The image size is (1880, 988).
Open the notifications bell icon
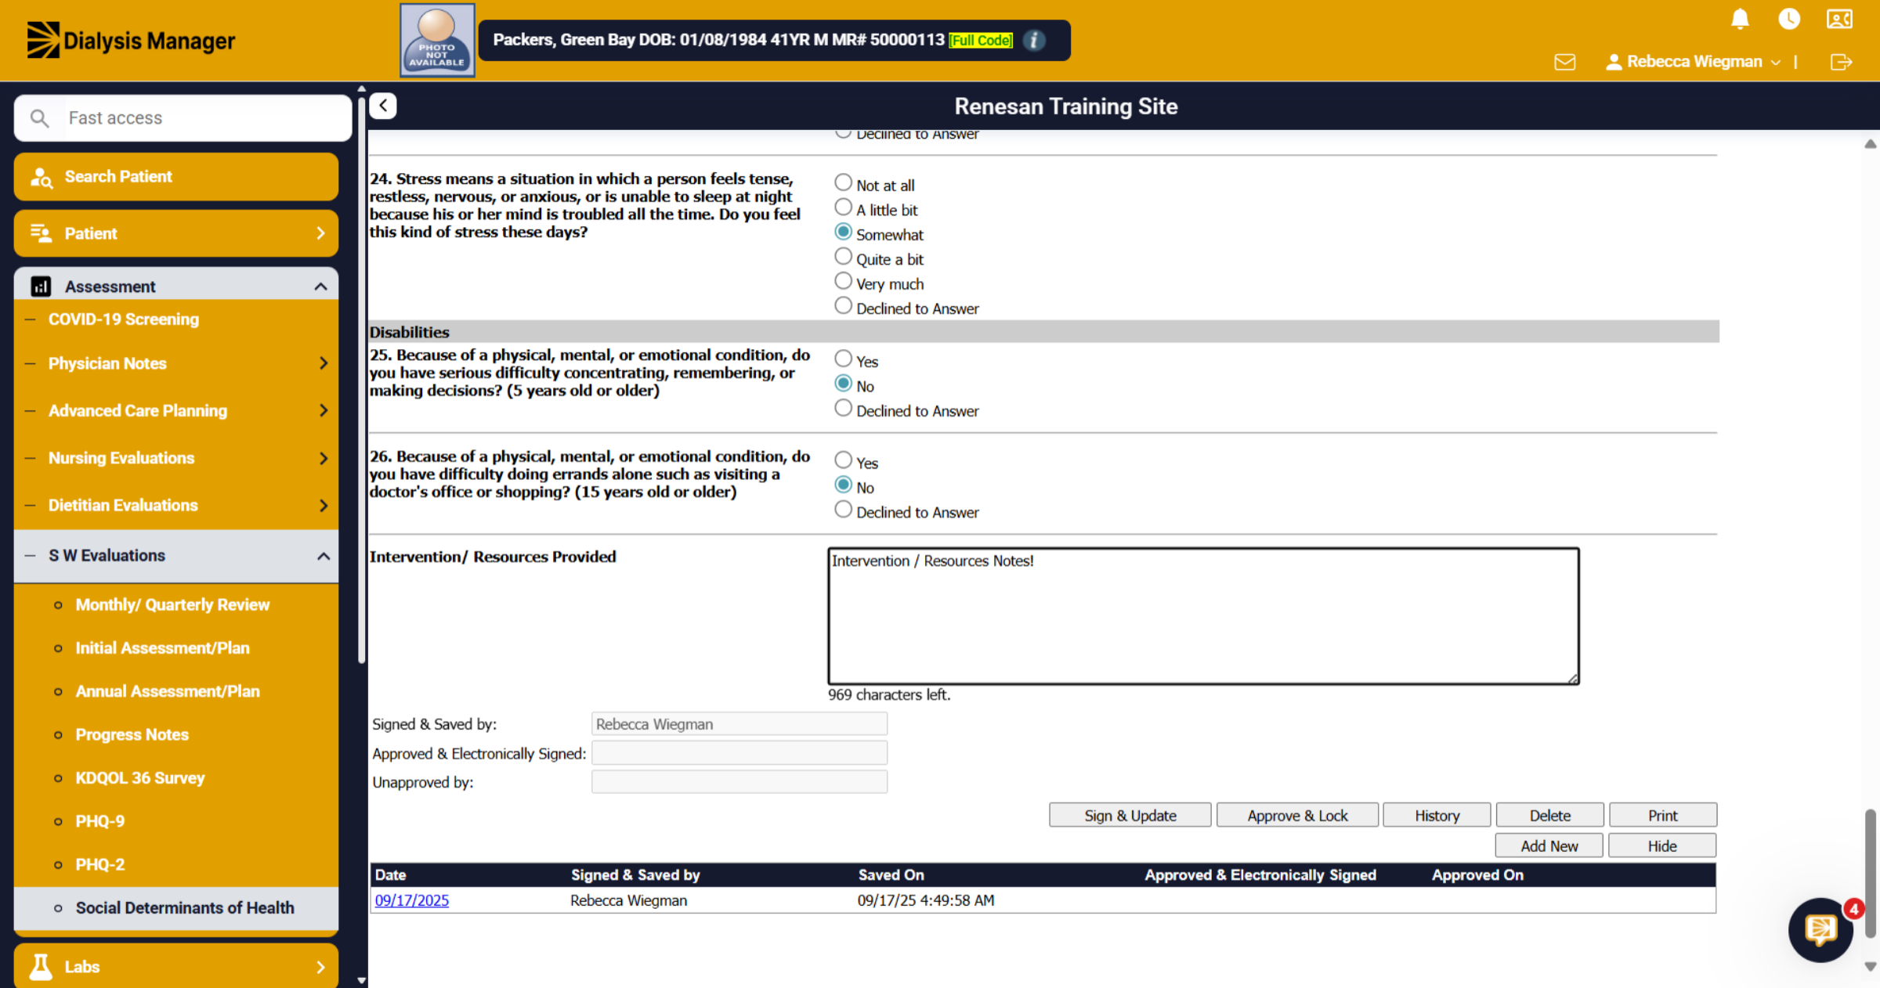tap(1740, 19)
